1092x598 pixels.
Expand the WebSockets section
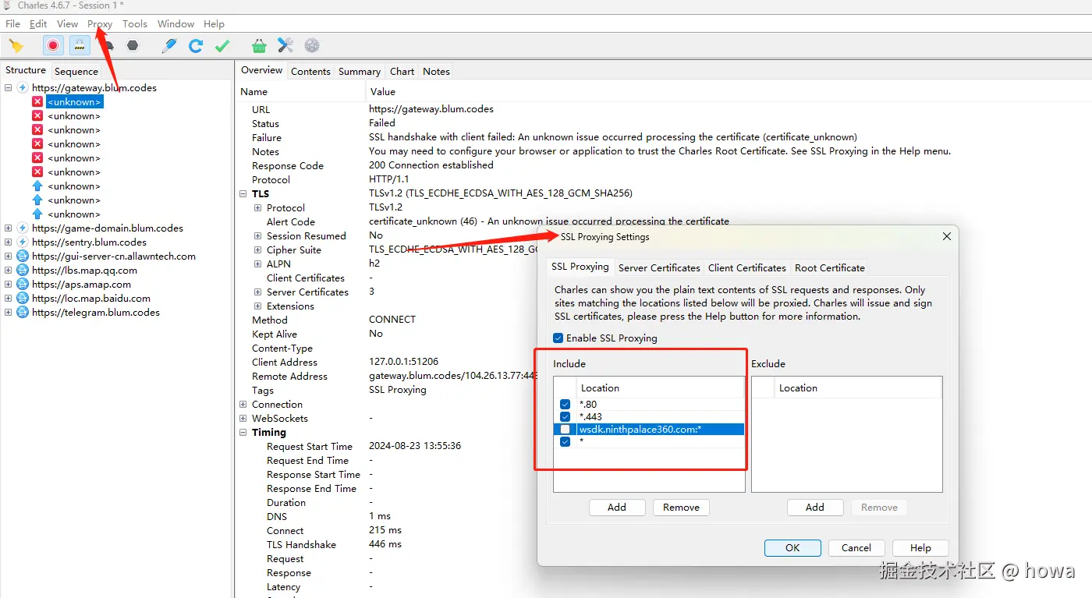(243, 419)
